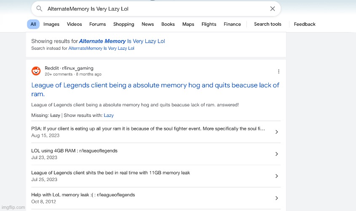The width and height of the screenshot is (356, 211).
Task: Click 'Help with LoL memory leak' text
Action: [83, 195]
